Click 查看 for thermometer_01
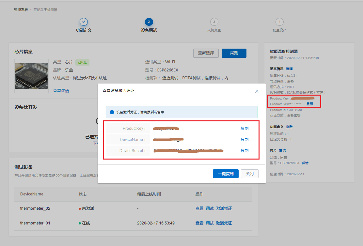 click(199, 223)
